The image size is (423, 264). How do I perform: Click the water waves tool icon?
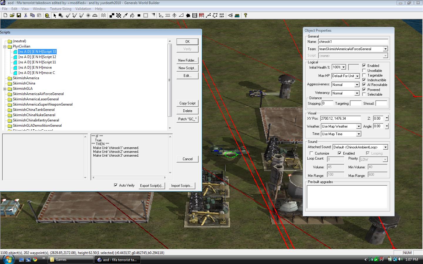click(103, 16)
